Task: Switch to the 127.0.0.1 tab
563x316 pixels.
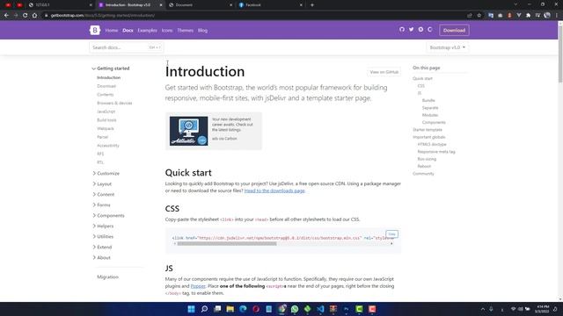Action: pos(60,5)
